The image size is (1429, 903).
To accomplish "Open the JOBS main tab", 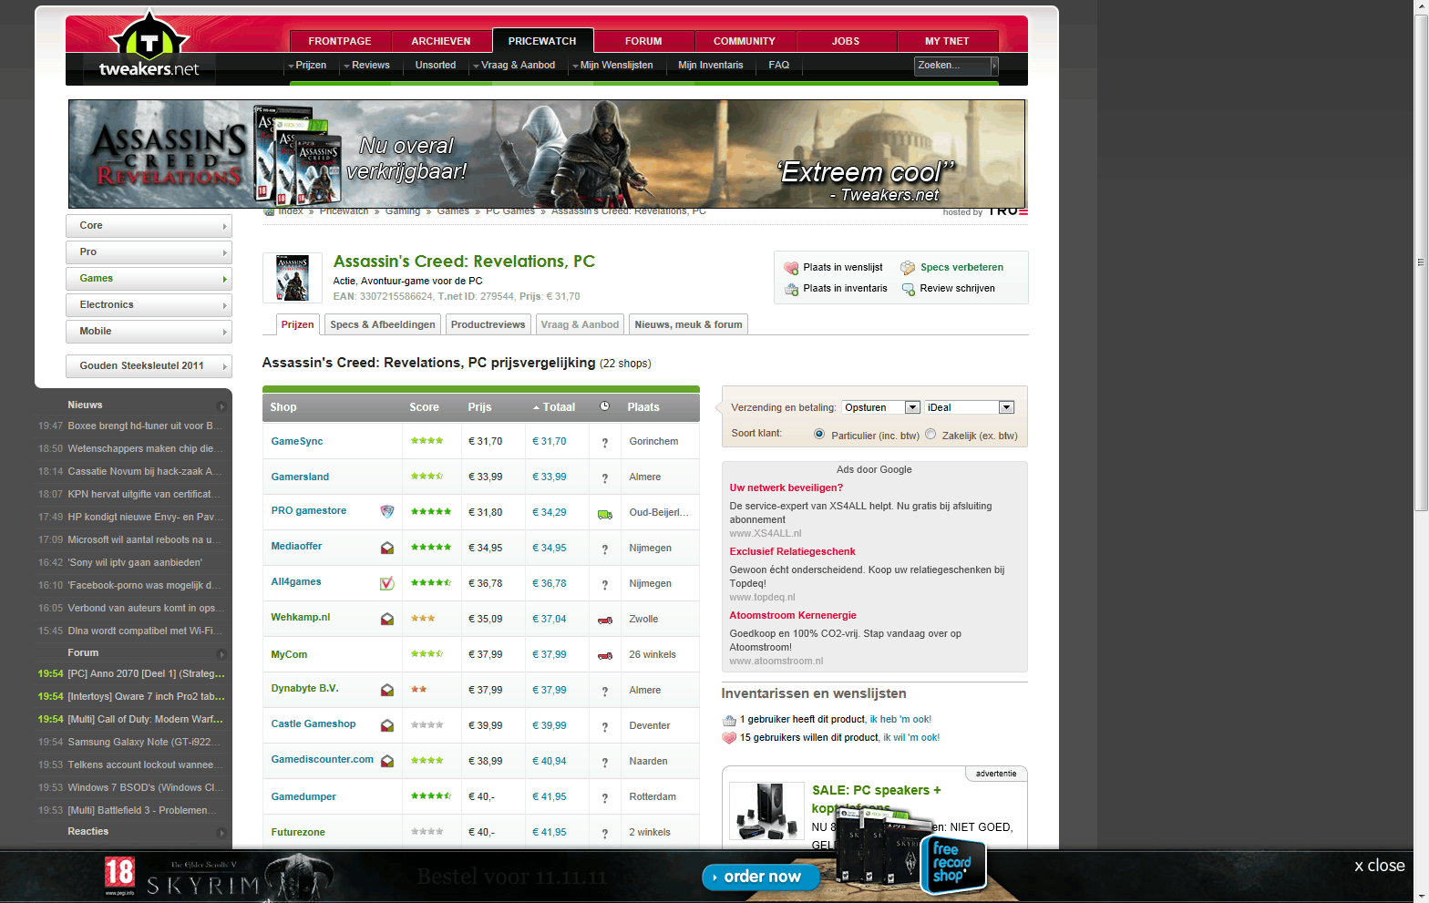I will [846, 41].
